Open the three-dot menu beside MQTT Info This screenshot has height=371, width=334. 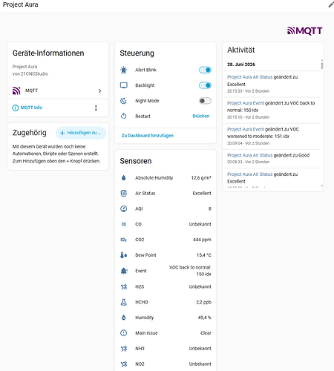[x=96, y=108]
